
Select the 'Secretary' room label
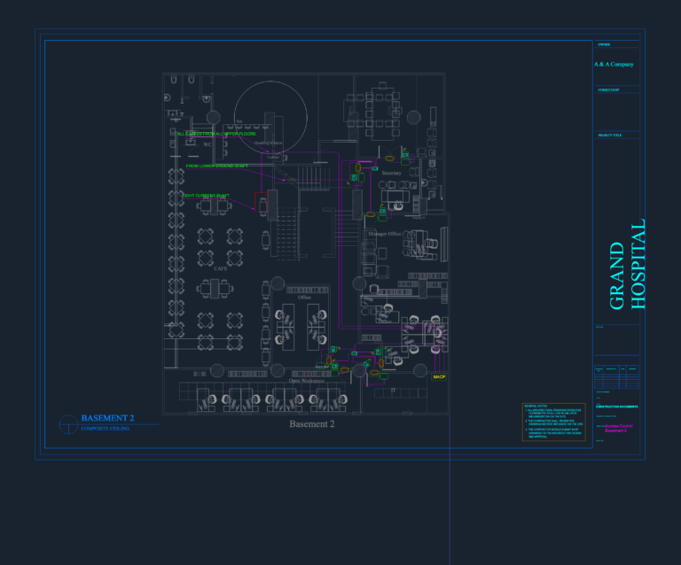click(391, 173)
